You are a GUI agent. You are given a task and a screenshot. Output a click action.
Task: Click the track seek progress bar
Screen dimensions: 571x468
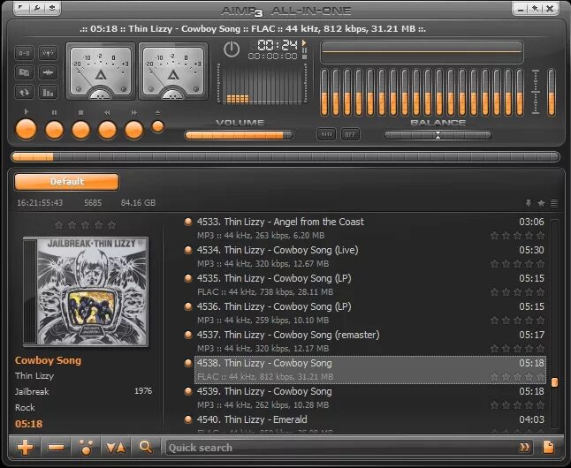click(285, 157)
